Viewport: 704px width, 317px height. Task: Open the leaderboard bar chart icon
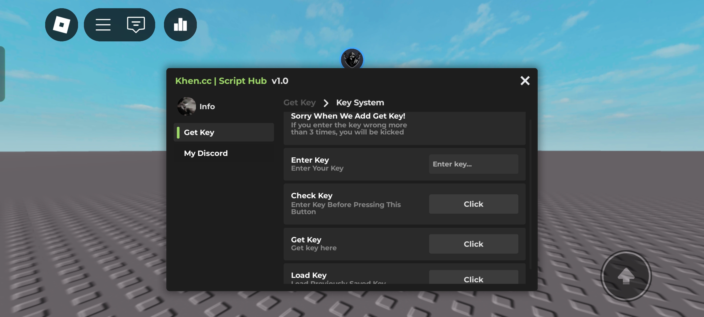point(180,25)
